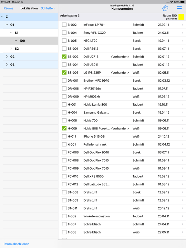186x248 pixels.
Task: Expand the G3 tree node chevron
Action: pyautogui.click(x=7, y=65)
